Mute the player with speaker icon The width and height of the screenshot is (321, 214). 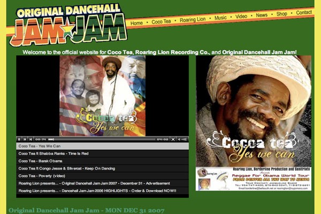[x=179, y=139]
